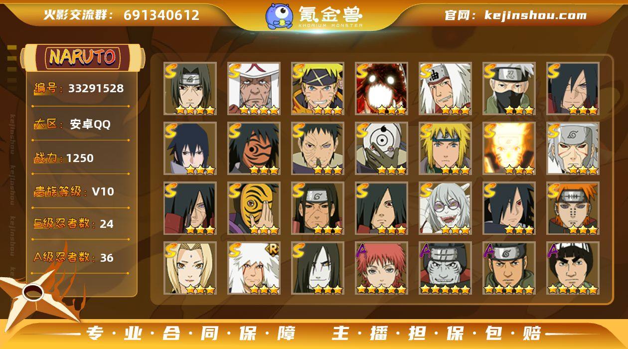Click the blue Krorium Monster mascot logo
This screenshot has width=628, height=349.
coord(279,15)
